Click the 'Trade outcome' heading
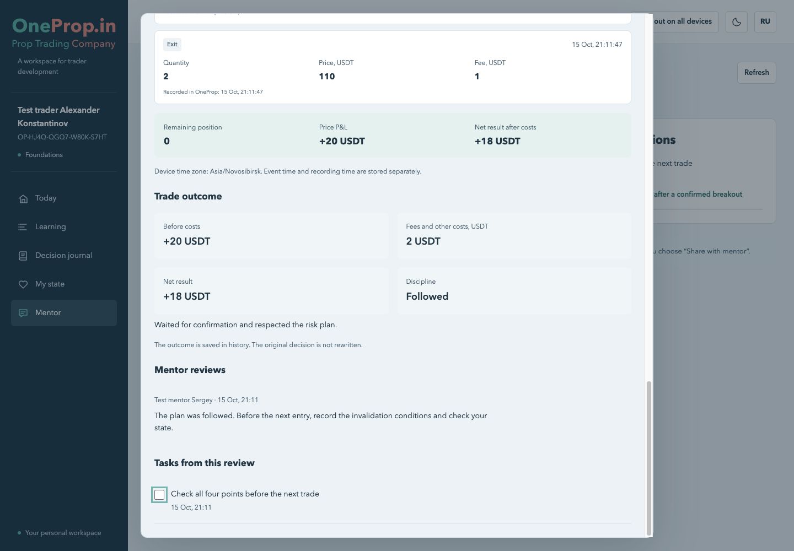 tap(188, 197)
